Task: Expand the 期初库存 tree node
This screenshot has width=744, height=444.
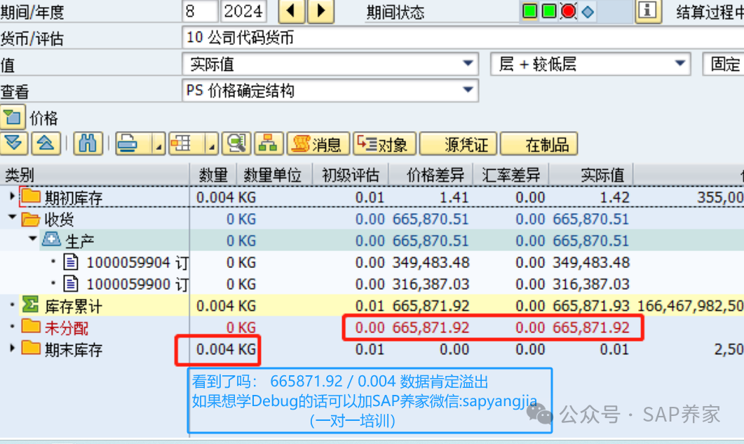Action: coord(12,196)
